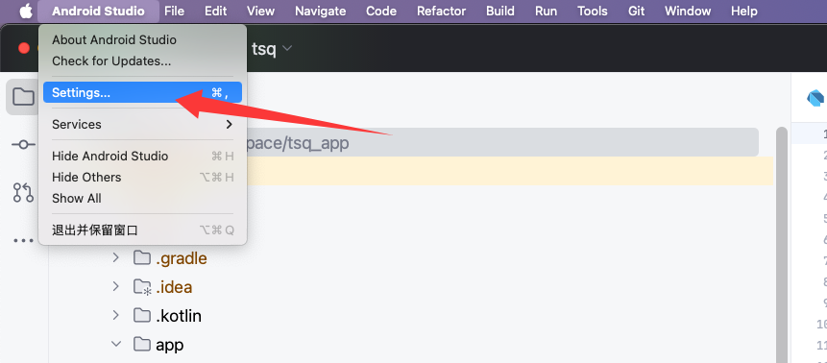Choose Show All
Image resolution: width=827 pixels, height=363 pixels.
click(142, 199)
